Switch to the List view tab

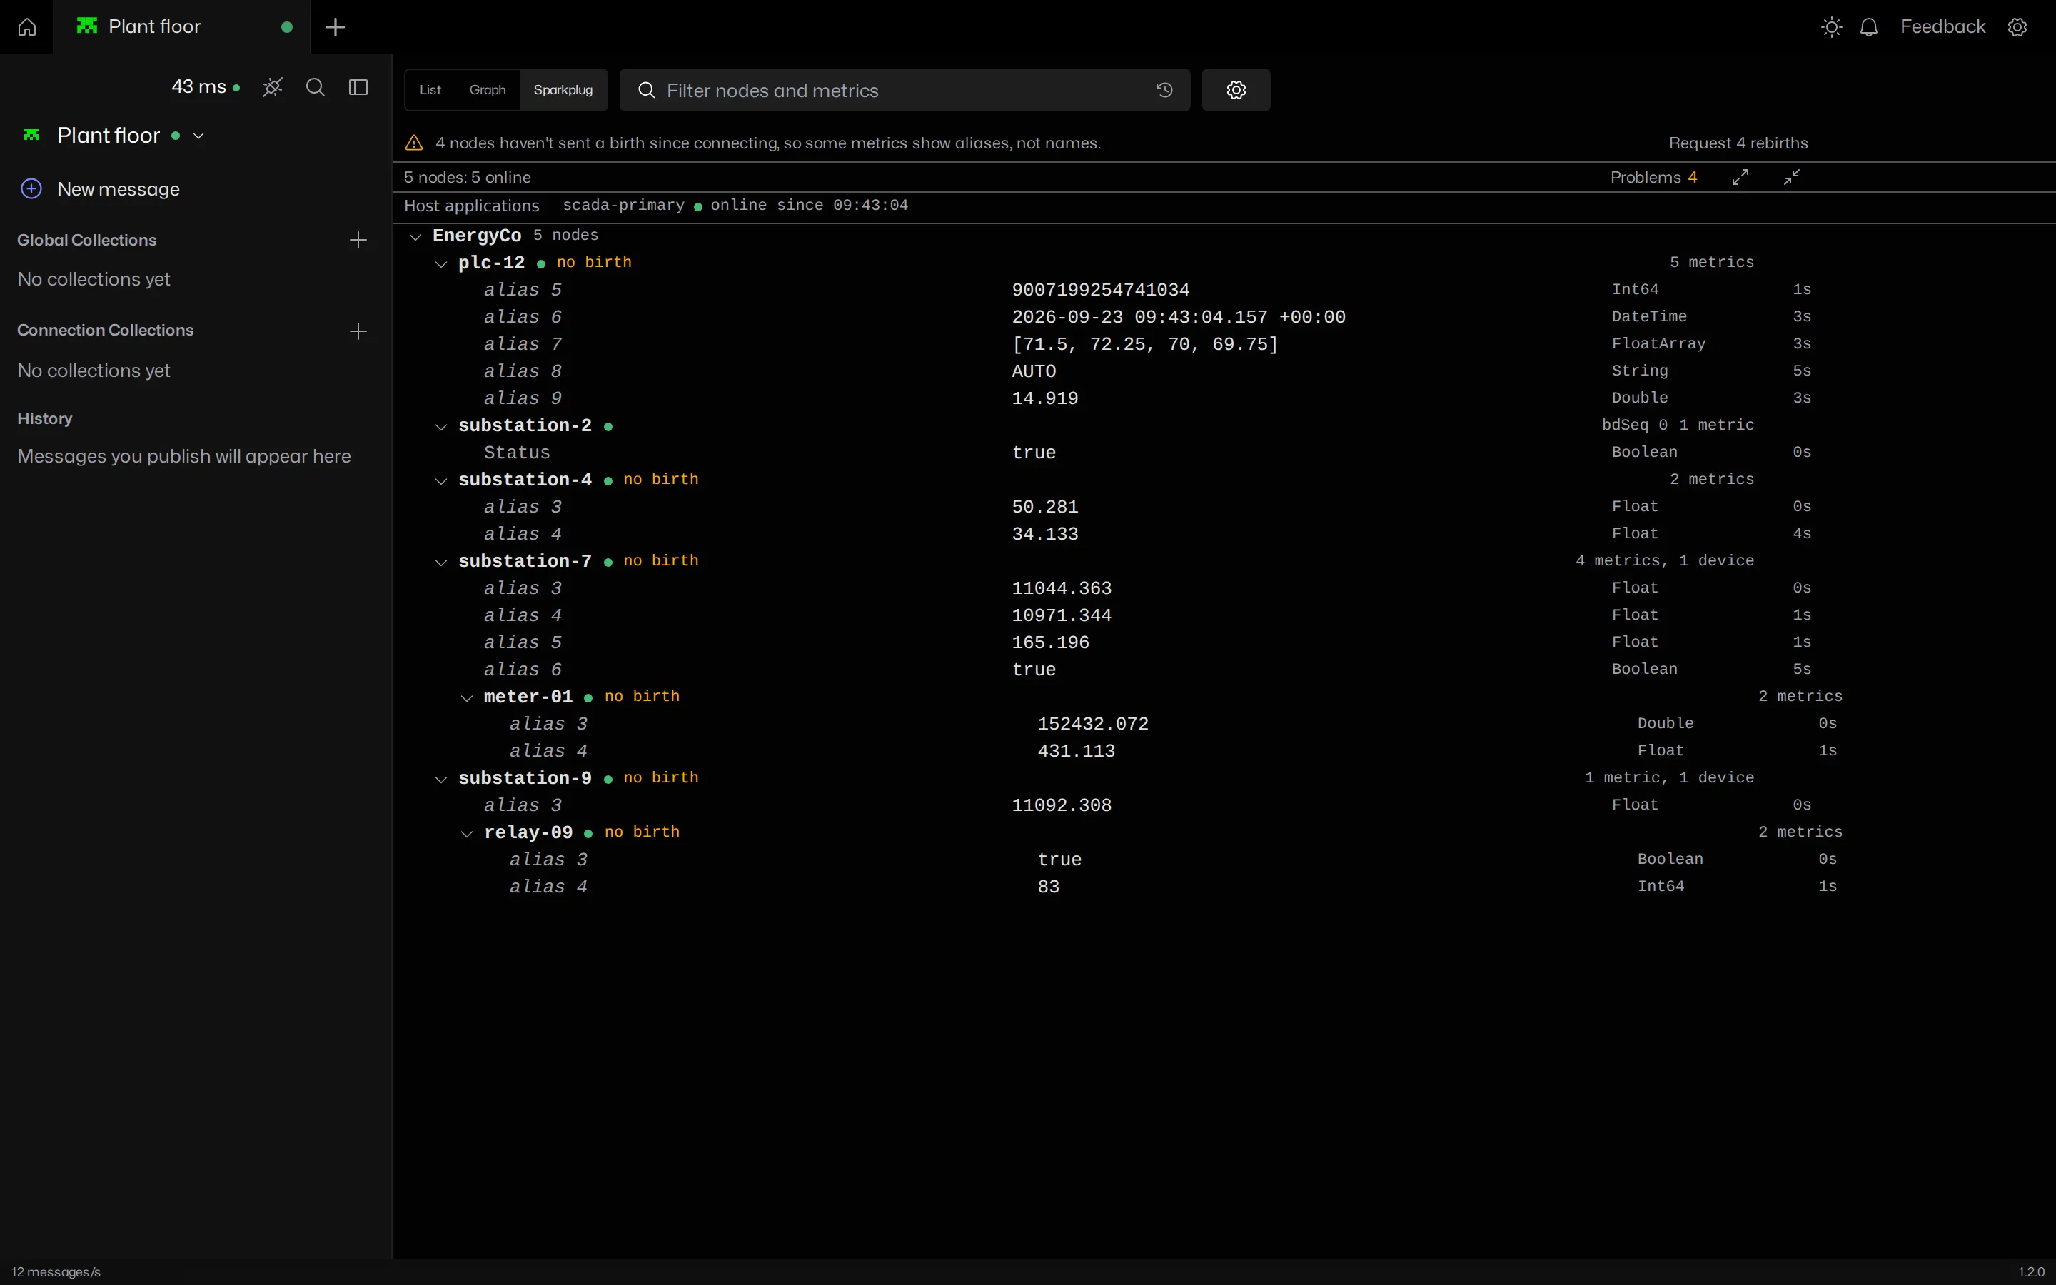pyautogui.click(x=430, y=90)
